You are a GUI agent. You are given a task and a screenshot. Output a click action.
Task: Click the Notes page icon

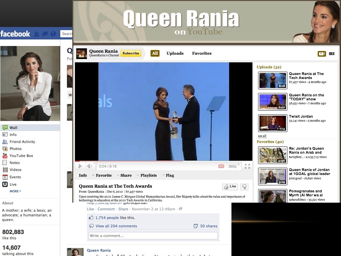pyautogui.click(x=5, y=163)
